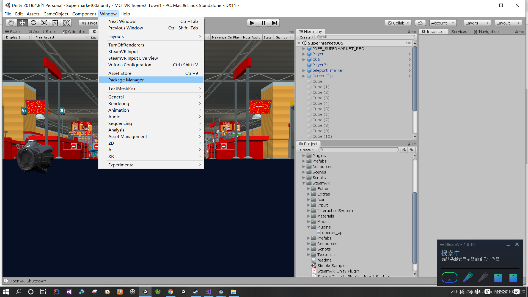Enable Mute Audio in Game view

[252, 37]
